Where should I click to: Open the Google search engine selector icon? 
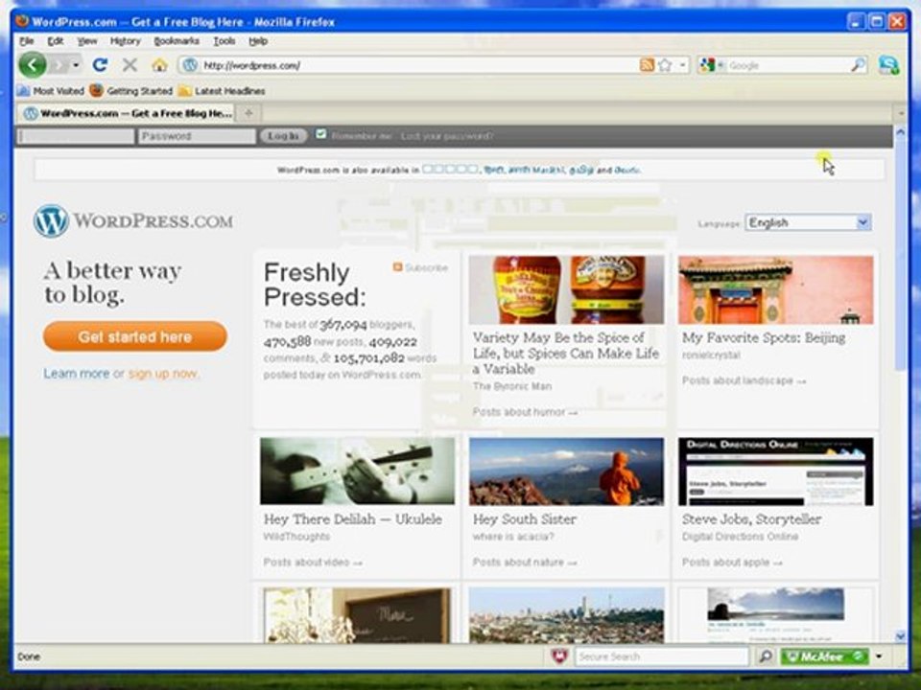(x=710, y=65)
